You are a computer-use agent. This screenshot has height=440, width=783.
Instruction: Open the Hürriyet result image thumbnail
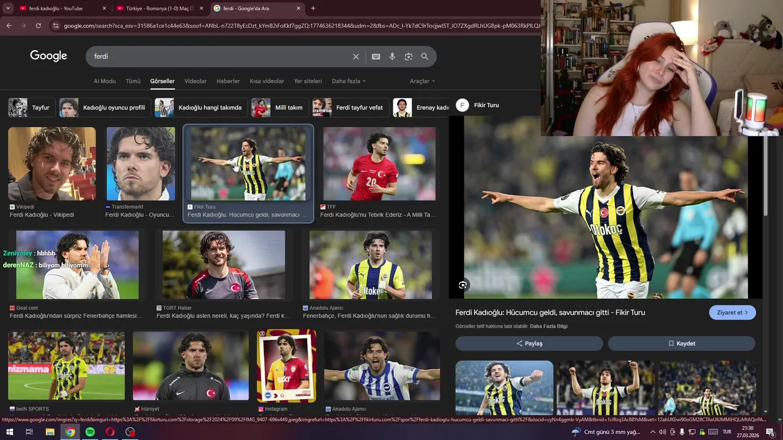[x=191, y=365]
